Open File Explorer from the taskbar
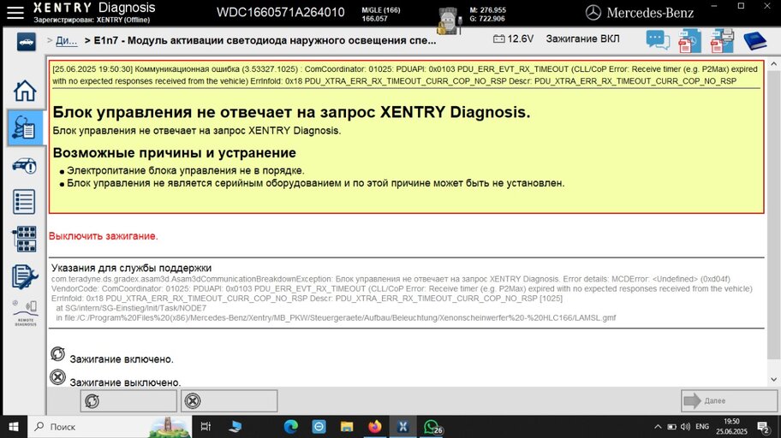The width and height of the screenshot is (781, 438). [347, 427]
